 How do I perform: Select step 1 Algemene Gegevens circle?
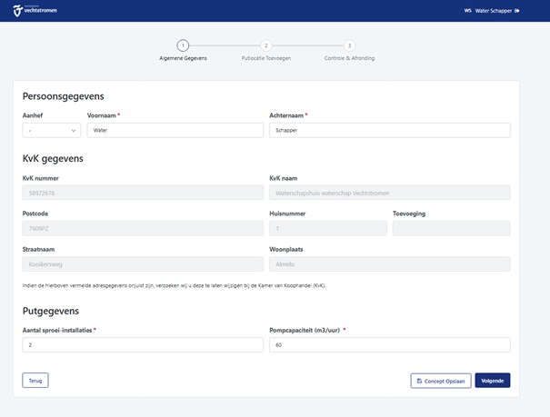183,45
